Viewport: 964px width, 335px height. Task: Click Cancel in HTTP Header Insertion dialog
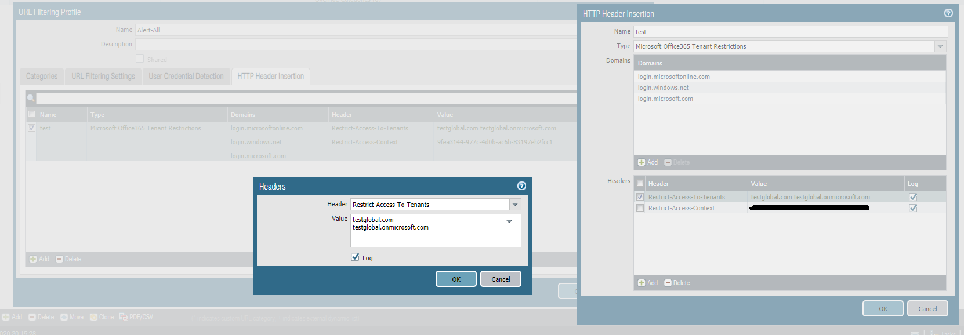(x=927, y=308)
